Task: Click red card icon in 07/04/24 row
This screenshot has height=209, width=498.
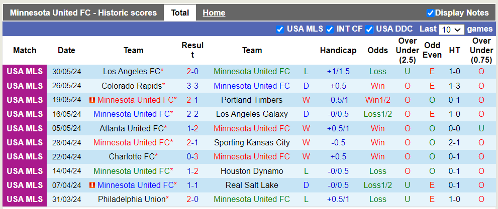Action: (x=92, y=185)
